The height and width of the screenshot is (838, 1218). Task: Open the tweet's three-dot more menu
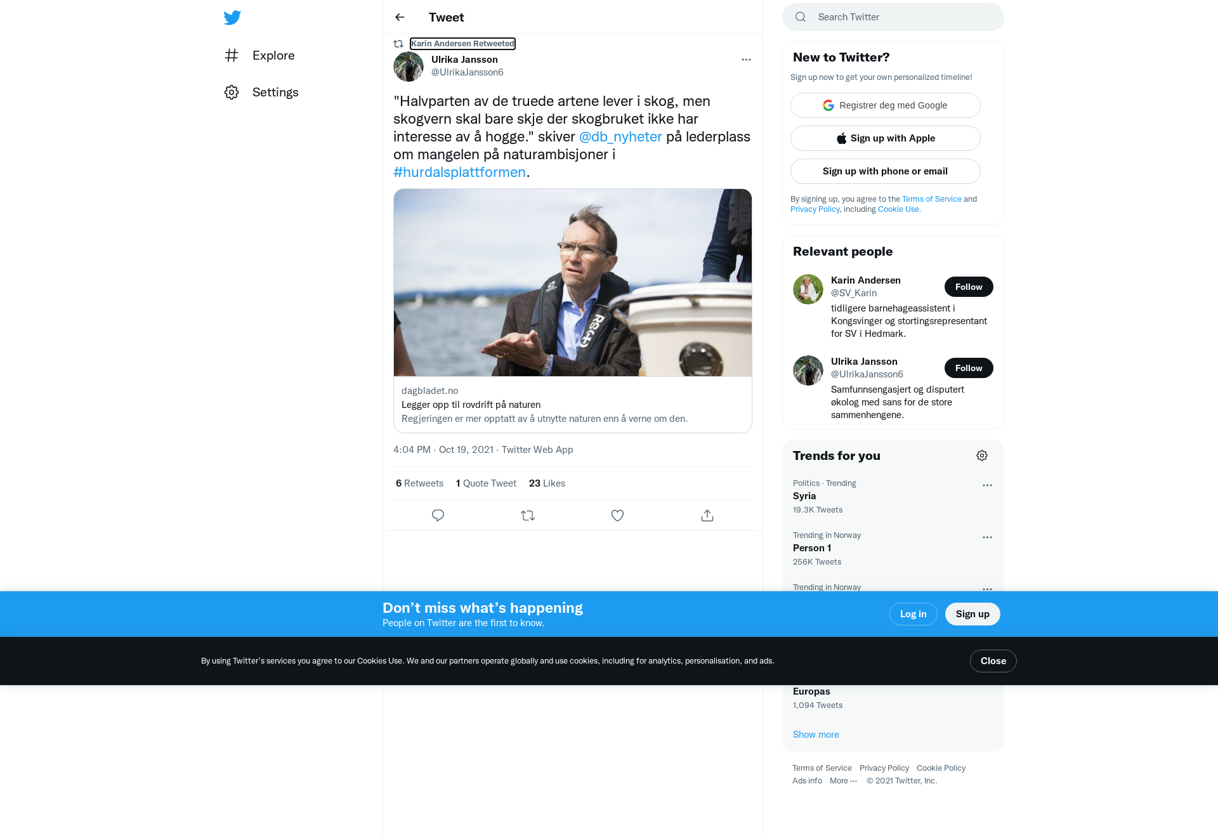746,60
